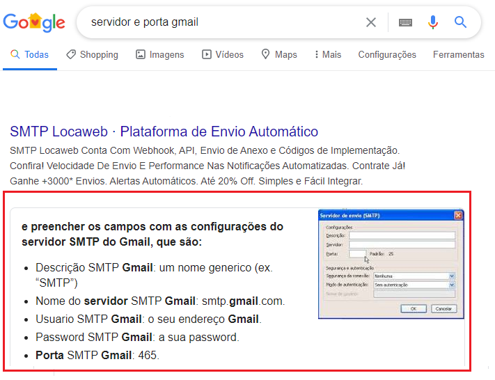This screenshot has width=495, height=380.
Task: Expand the Mais menu
Action: pyautogui.click(x=328, y=54)
